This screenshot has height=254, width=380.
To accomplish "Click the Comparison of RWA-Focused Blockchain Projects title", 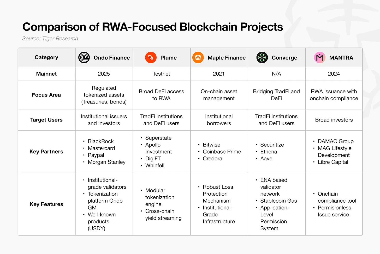I will [153, 27].
